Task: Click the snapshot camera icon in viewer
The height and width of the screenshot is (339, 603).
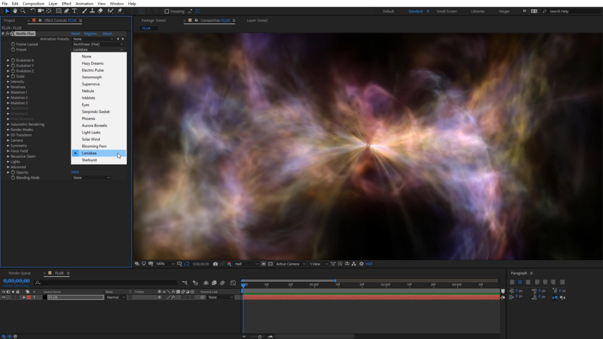Action: 216,264
